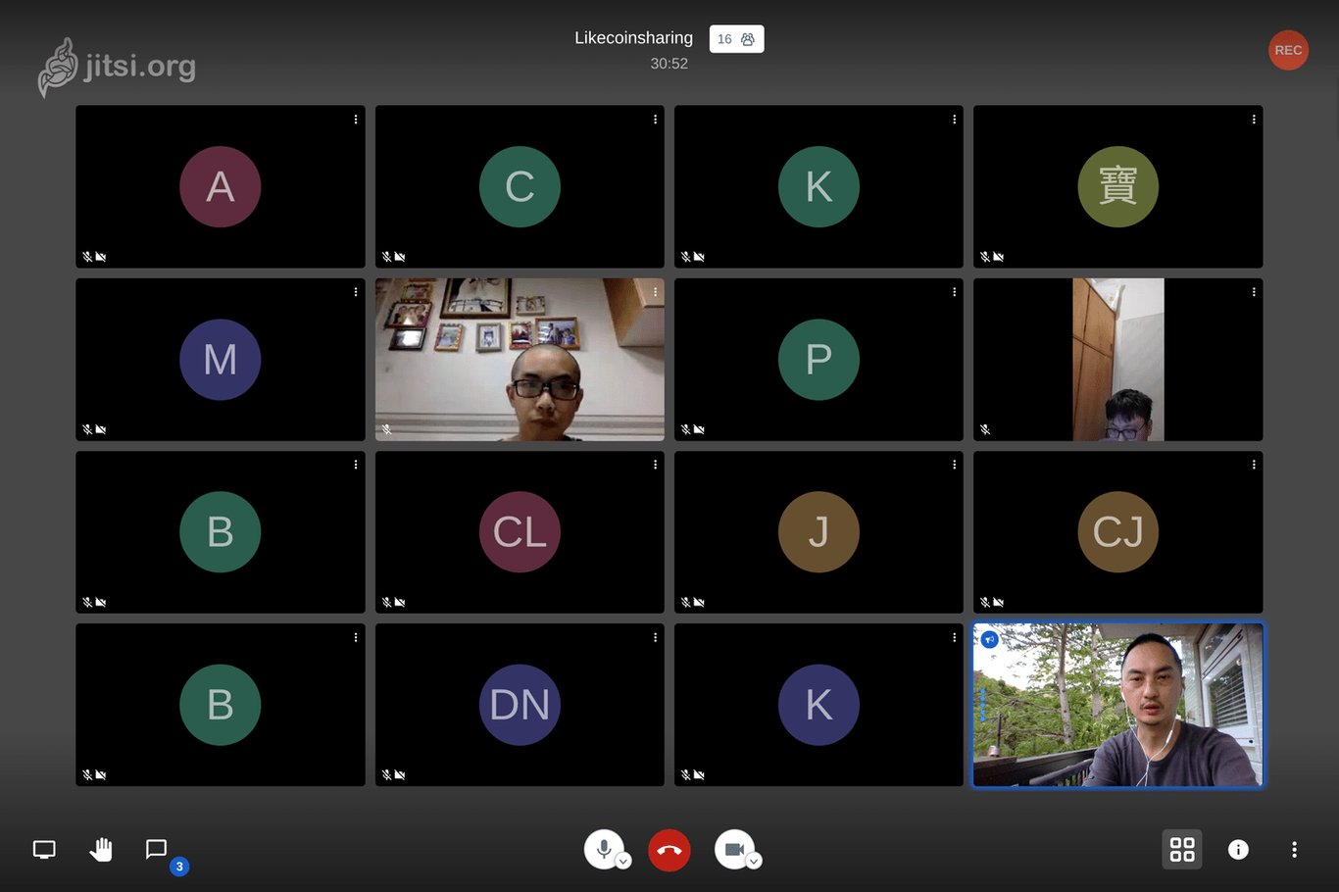Pin the active speaker video with earphones
1339x892 pixels.
(x=1117, y=705)
